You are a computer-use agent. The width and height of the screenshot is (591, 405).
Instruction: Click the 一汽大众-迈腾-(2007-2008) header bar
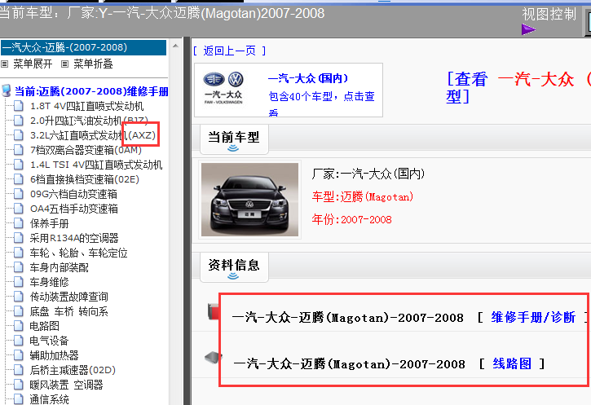click(x=83, y=47)
